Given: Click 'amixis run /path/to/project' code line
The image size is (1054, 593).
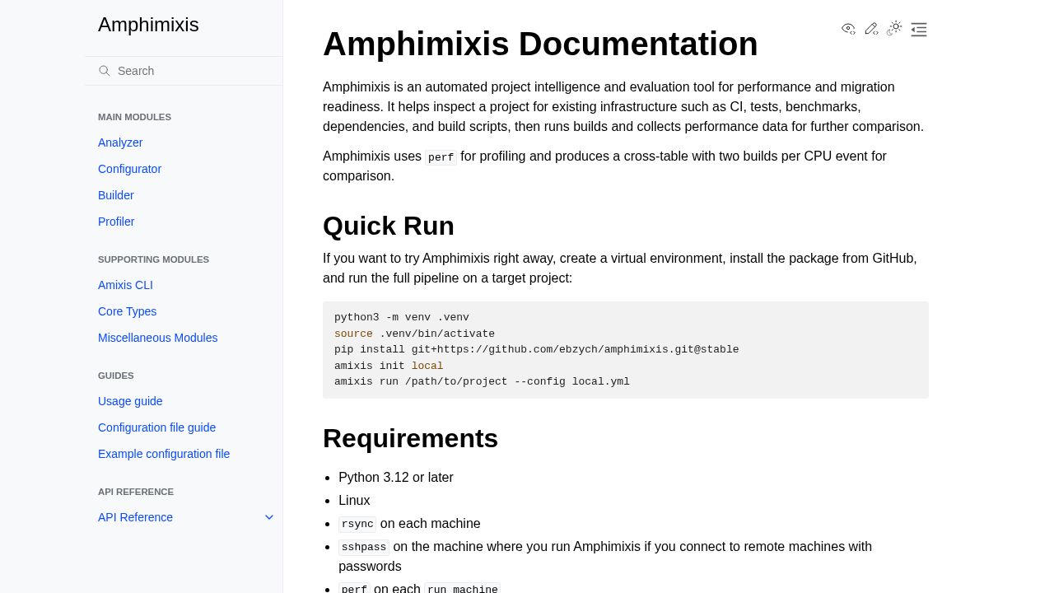Looking at the screenshot, I should point(482,381).
